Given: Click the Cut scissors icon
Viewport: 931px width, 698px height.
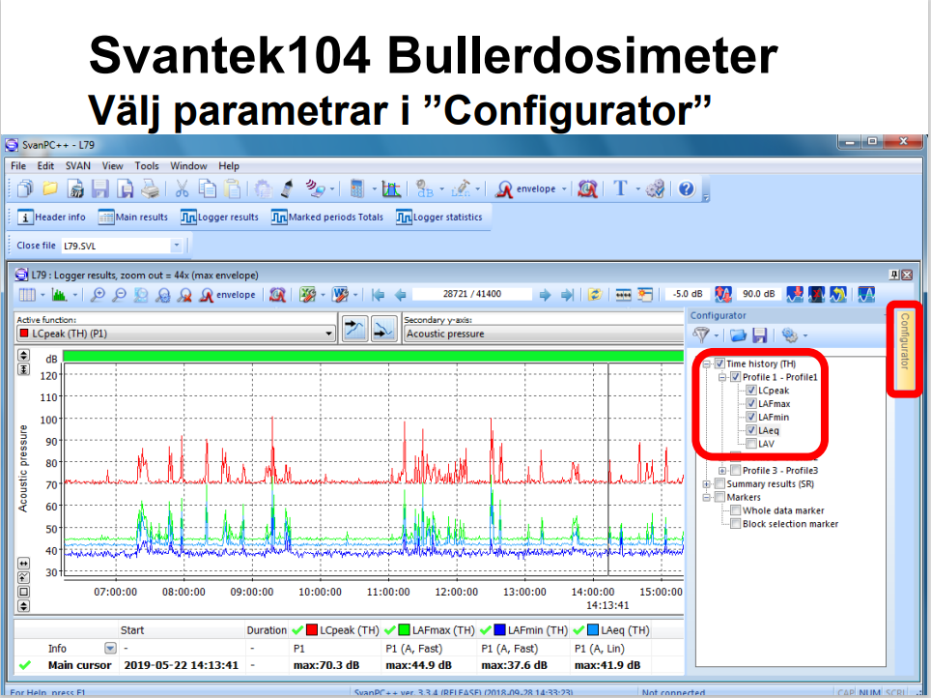Looking at the screenshot, I should (x=182, y=189).
